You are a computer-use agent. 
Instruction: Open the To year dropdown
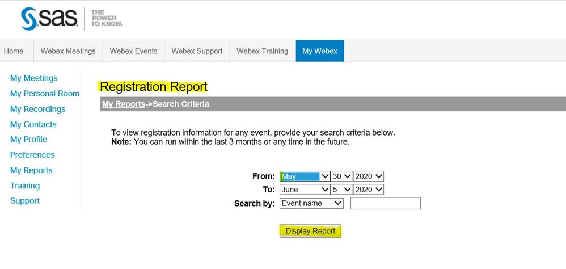(368, 190)
